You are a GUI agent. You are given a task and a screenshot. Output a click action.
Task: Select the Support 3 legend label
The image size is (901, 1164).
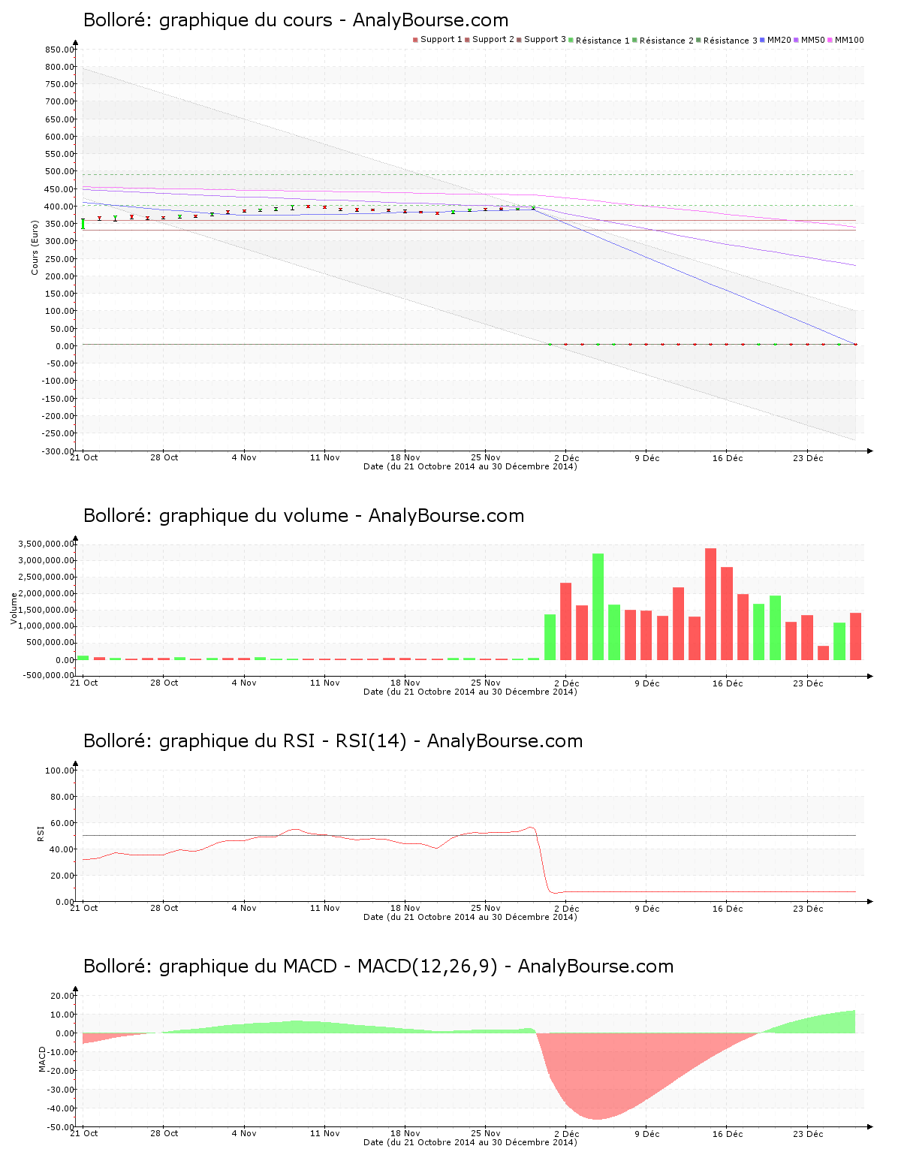click(x=545, y=39)
